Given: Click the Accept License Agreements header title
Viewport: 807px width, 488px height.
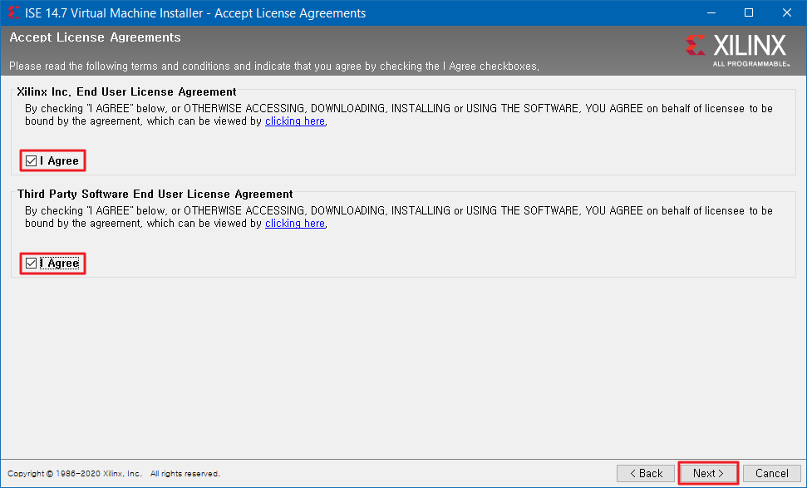Looking at the screenshot, I should 96,37.
